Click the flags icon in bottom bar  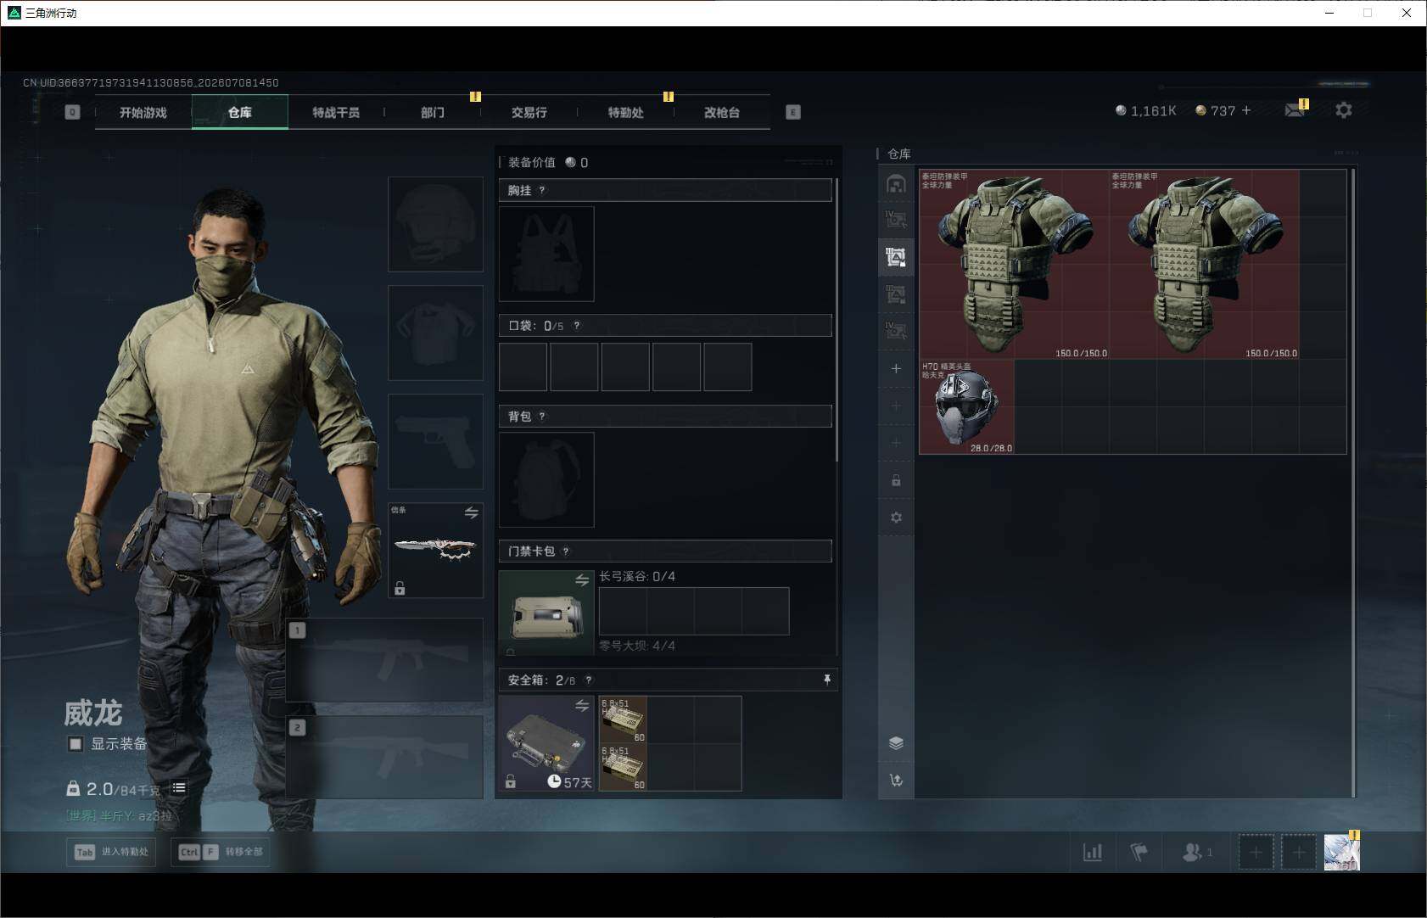point(1139,852)
